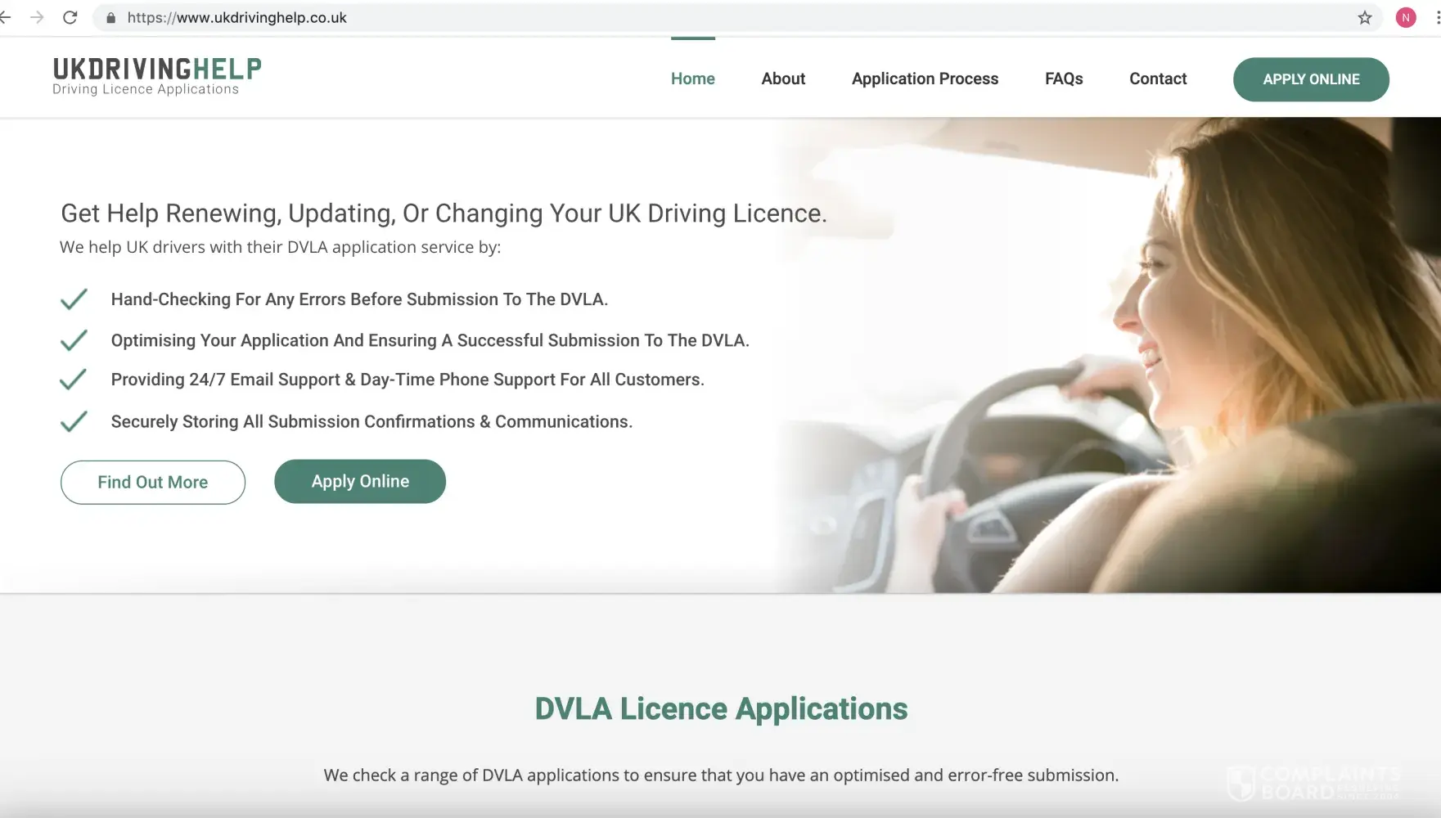Click the Find Out More button
Viewport: 1441px width, 818px height.
(153, 482)
